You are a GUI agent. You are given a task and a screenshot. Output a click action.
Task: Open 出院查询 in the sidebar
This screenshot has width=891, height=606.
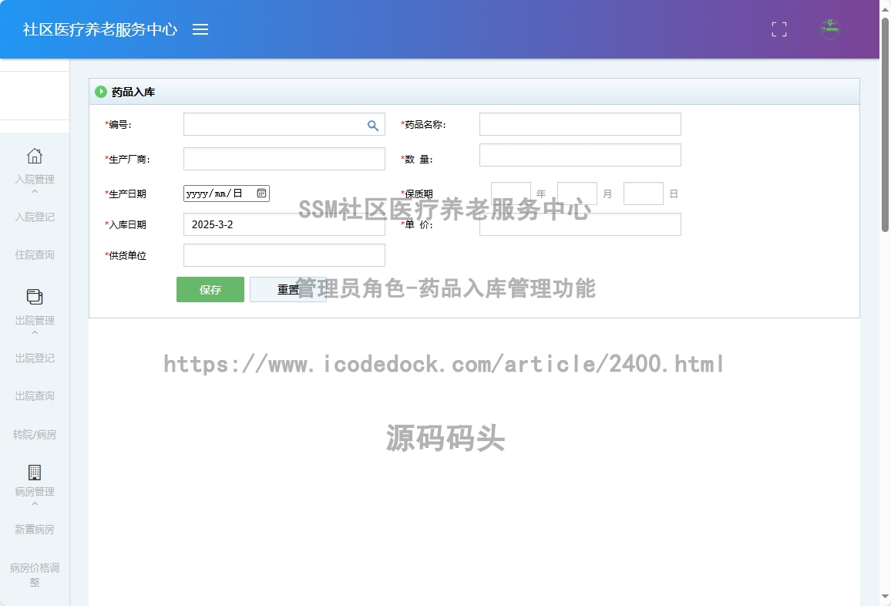point(35,396)
